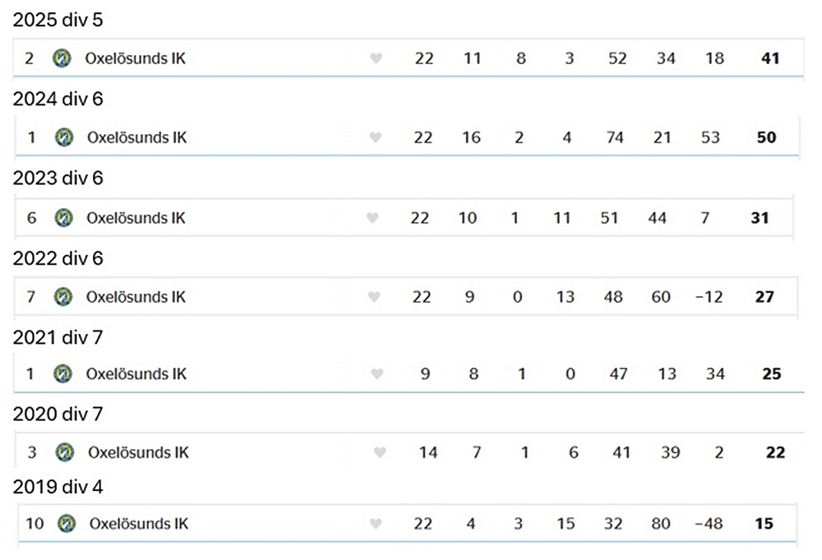Toggle the heart in 2023 div 6 row
This screenshot has width=822, height=560.
[372, 218]
